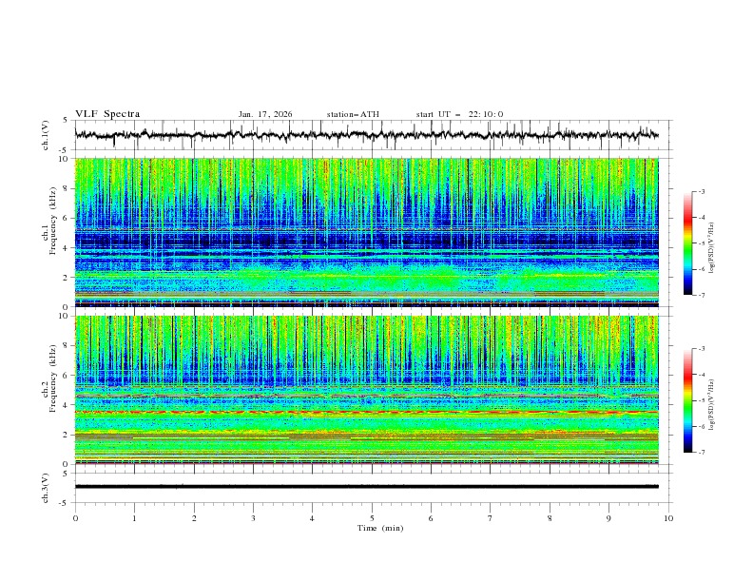Screen dimensions: 753x582
Task: Select the ch.2 "Frequency (kHz)" axis label
Action: (x=52, y=378)
